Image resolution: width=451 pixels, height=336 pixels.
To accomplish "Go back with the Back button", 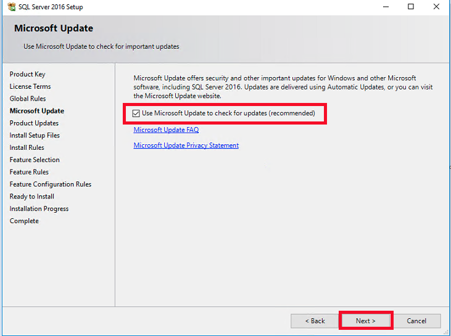I will [x=315, y=321].
